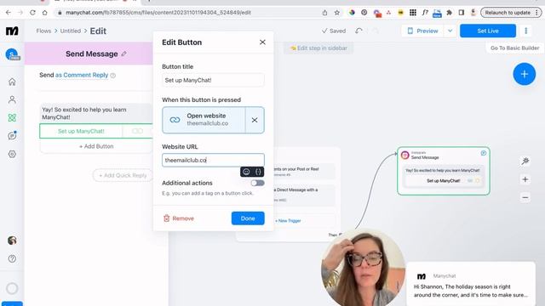Insert a variable with the braces icon
Screen dimensions: 545x306
tap(258, 172)
